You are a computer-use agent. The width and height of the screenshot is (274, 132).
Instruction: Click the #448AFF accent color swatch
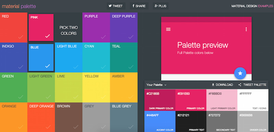pos(160,121)
